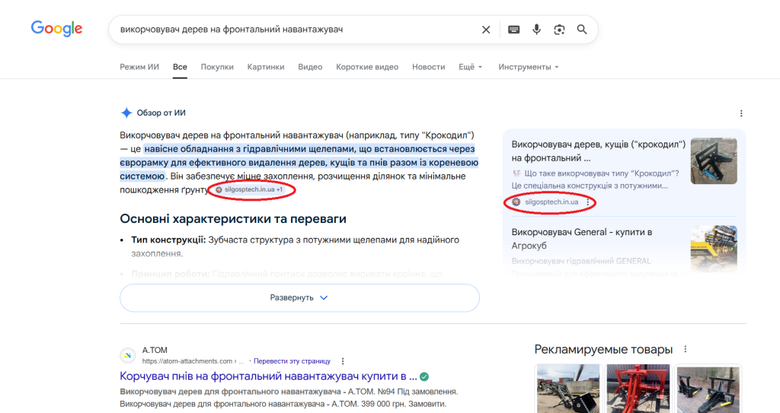Select the Все tab
This screenshot has height=413, width=780.
180,67
